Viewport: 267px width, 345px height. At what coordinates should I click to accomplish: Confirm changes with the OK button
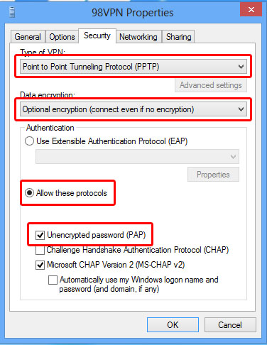point(173,325)
